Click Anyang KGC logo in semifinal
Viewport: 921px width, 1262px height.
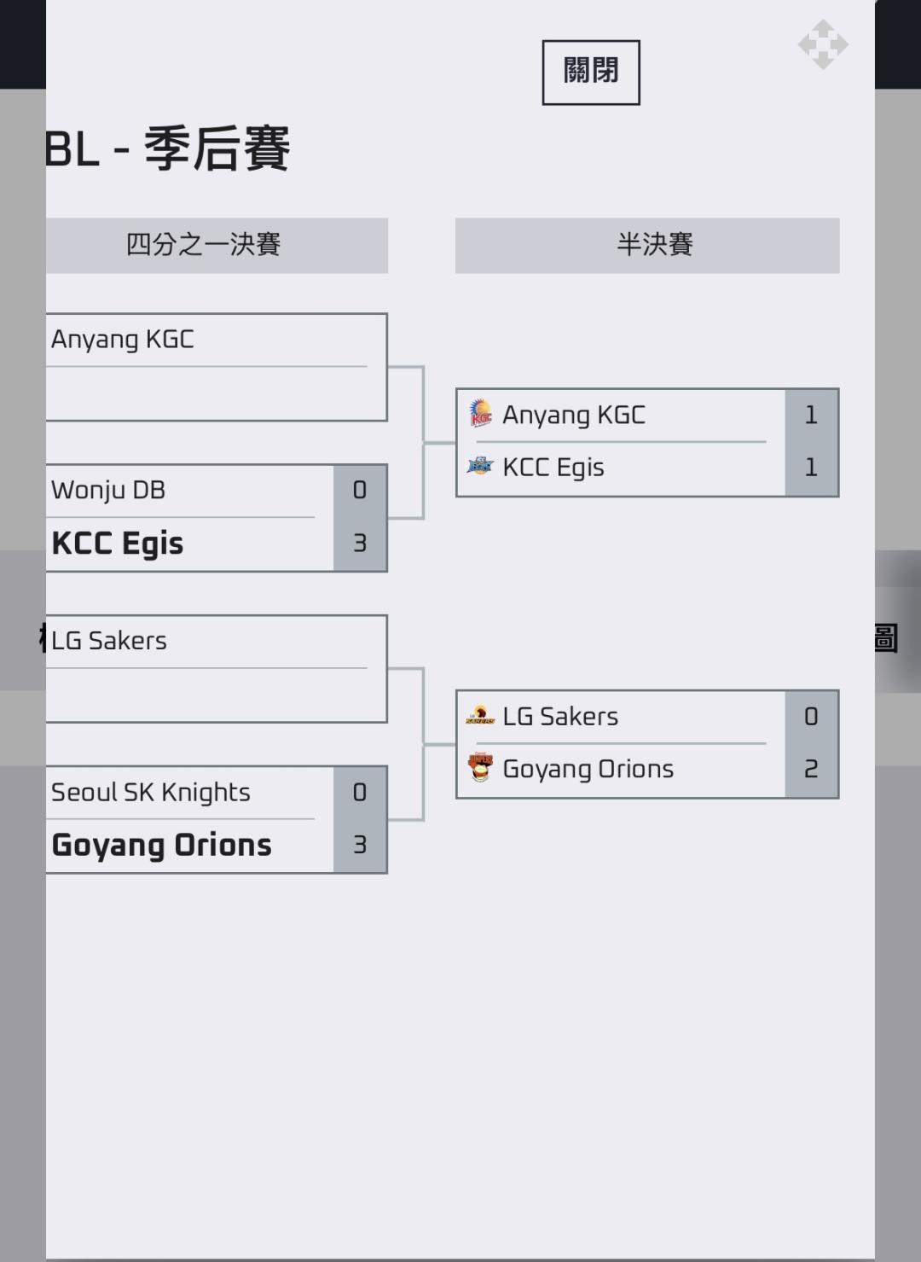pos(481,415)
